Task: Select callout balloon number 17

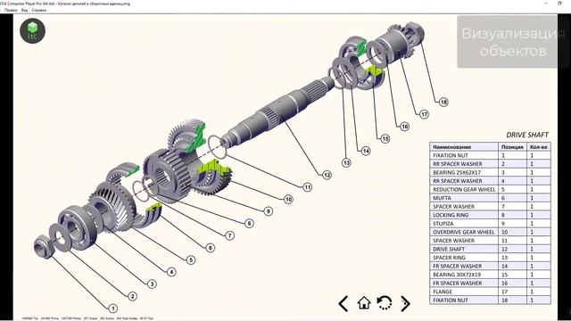Action: pos(425,114)
